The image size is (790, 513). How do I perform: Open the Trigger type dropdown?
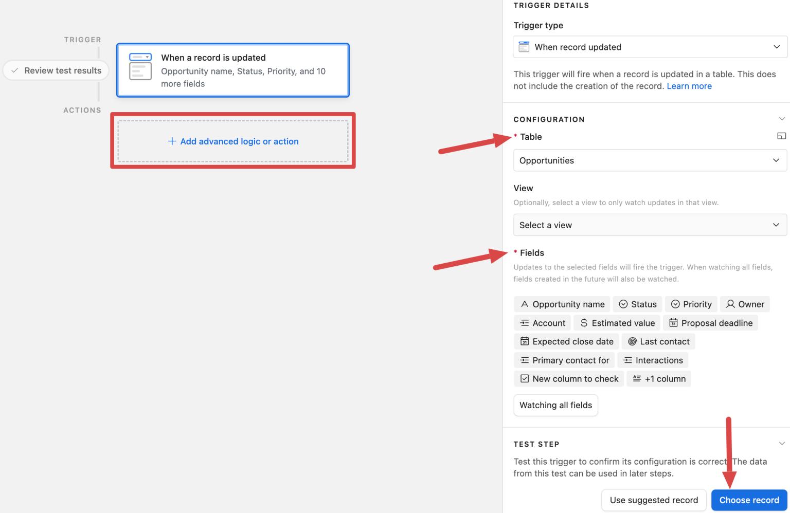(x=650, y=47)
